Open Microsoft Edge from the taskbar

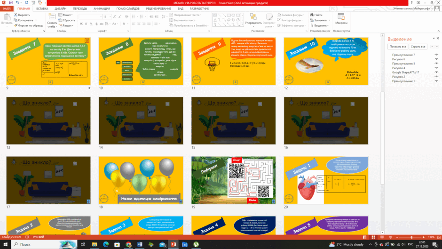[x=106, y=244]
